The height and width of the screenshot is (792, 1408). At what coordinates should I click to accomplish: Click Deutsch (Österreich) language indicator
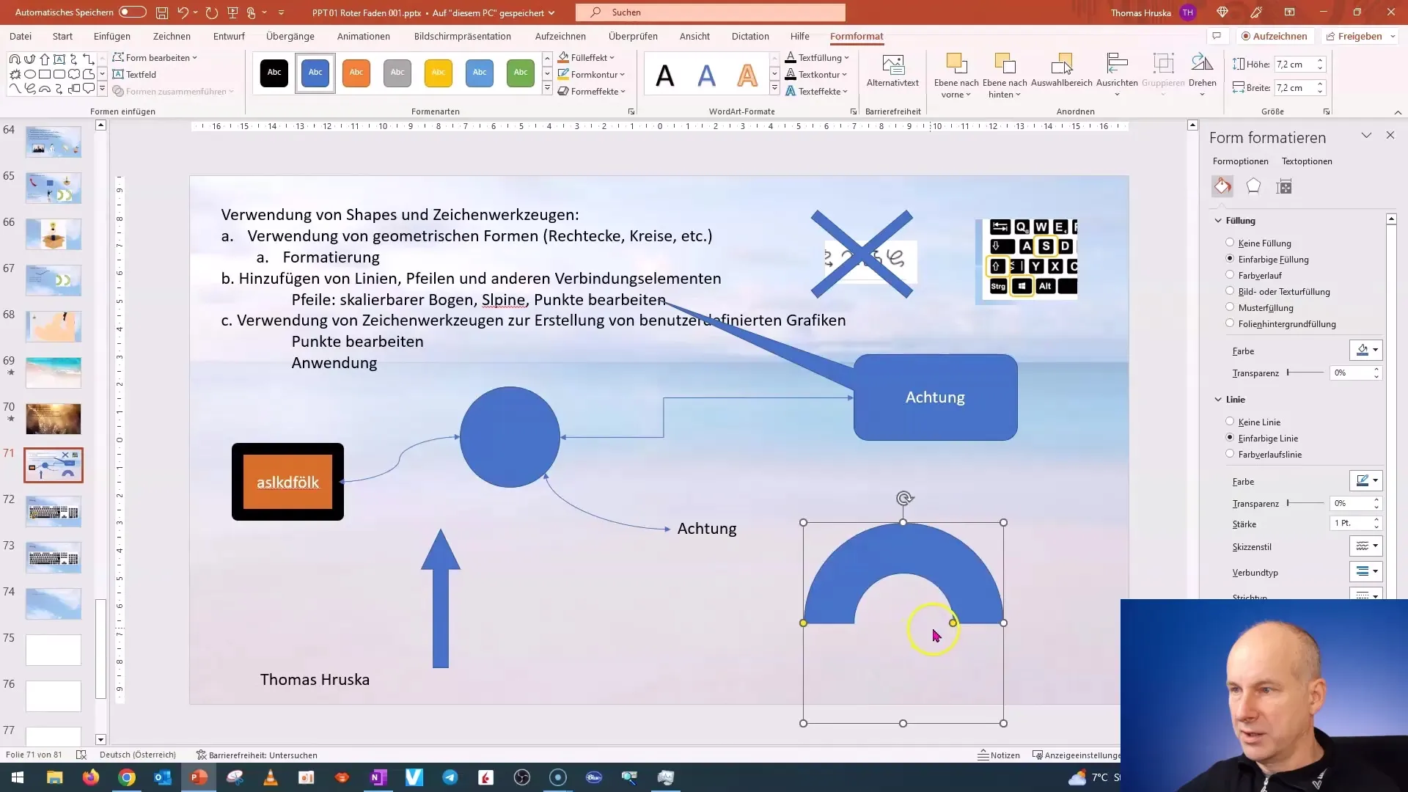[138, 755]
